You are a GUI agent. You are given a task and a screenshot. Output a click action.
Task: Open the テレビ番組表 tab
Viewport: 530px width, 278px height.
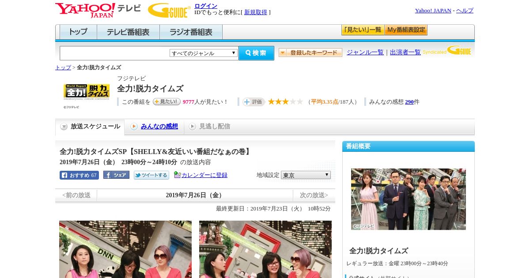128,32
